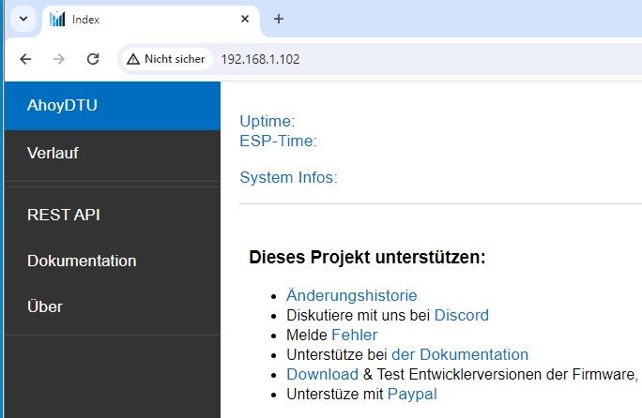Follow the Discord link
This screenshot has width=642, height=418.
pos(461,316)
